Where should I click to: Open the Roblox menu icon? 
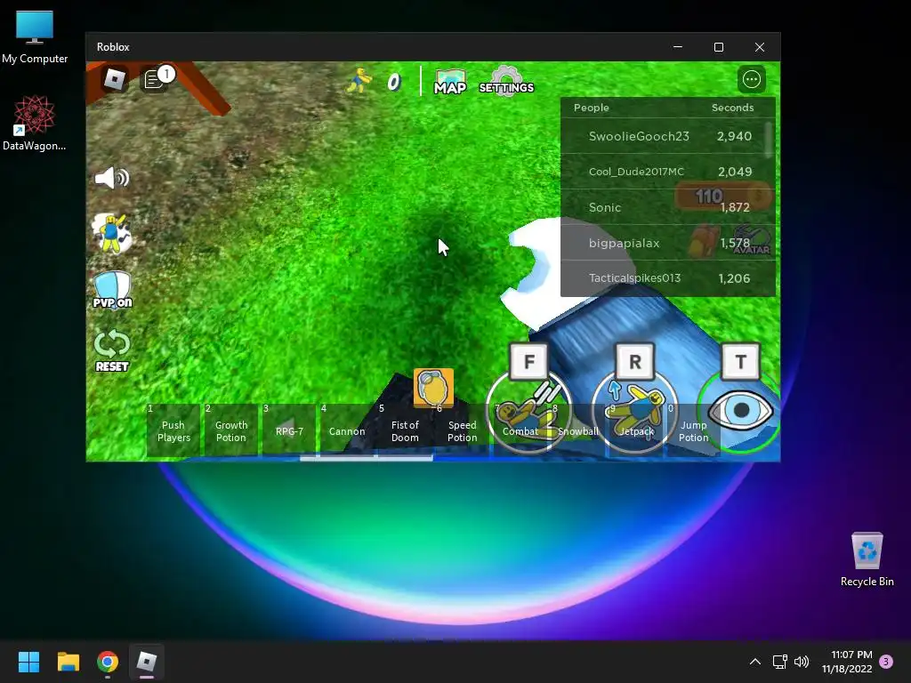click(115, 79)
